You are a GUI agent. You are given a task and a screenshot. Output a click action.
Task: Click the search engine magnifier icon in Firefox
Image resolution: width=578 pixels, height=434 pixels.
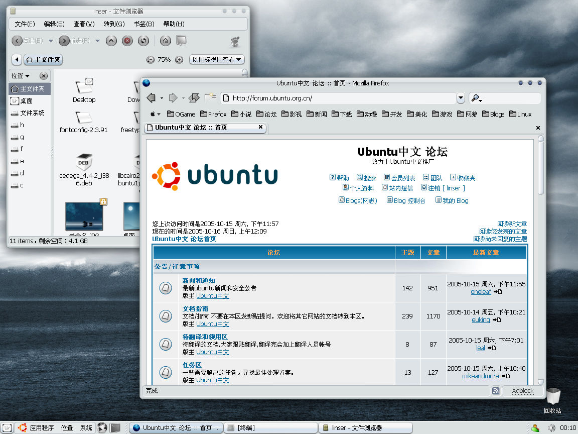pos(476,98)
